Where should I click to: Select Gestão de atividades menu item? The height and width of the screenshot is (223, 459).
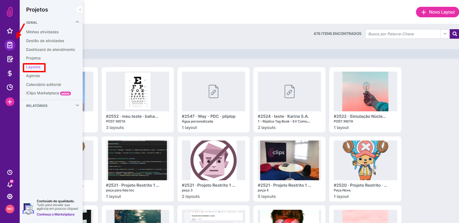[45, 41]
